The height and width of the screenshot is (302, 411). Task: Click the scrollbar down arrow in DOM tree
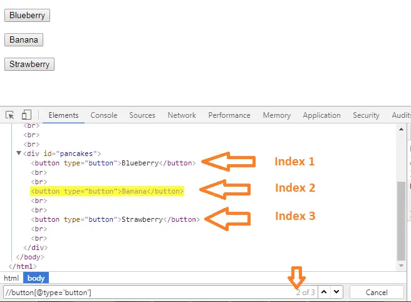pyautogui.click(x=402, y=266)
